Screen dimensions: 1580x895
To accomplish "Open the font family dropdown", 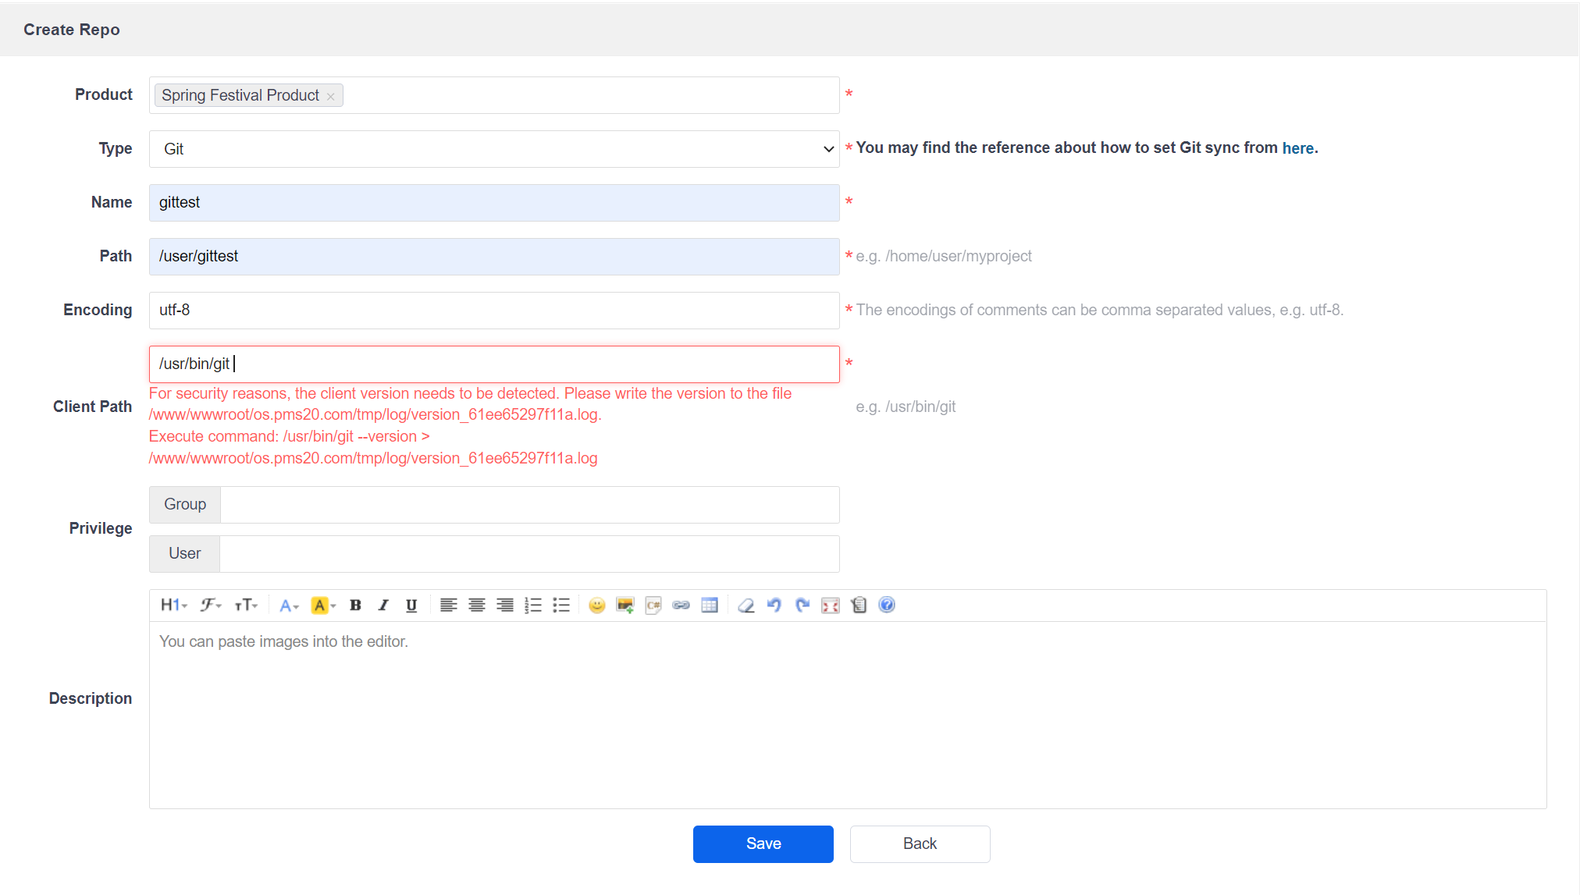I will [x=210, y=605].
